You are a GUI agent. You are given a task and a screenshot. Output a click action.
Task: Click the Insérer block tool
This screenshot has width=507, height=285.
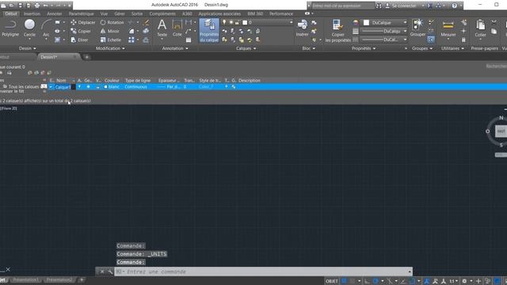point(303,28)
